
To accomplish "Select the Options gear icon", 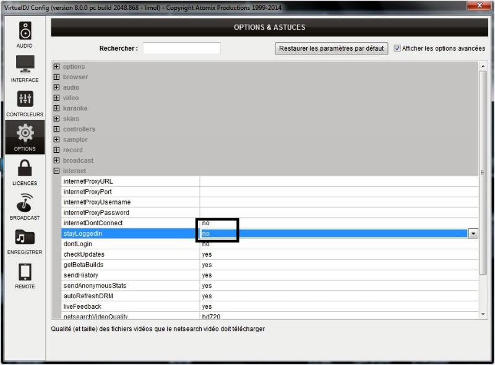I will (25, 133).
